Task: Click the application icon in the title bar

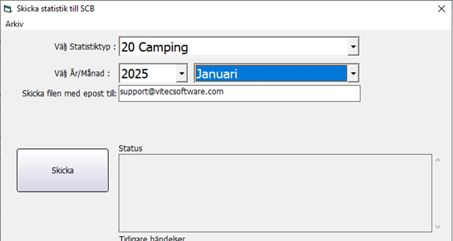Action: click(8, 9)
